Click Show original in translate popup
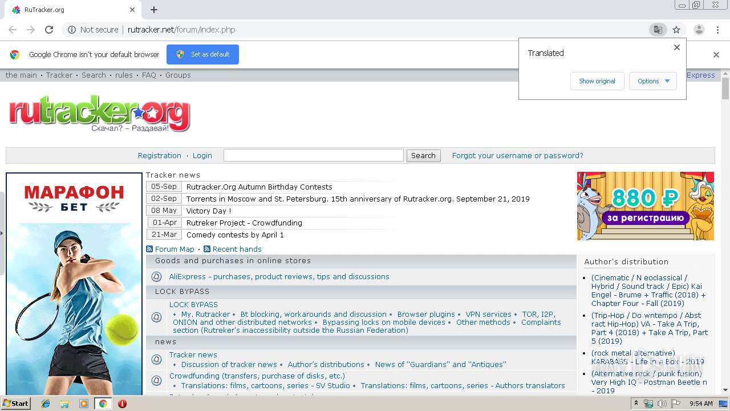The image size is (730, 411). tap(597, 81)
